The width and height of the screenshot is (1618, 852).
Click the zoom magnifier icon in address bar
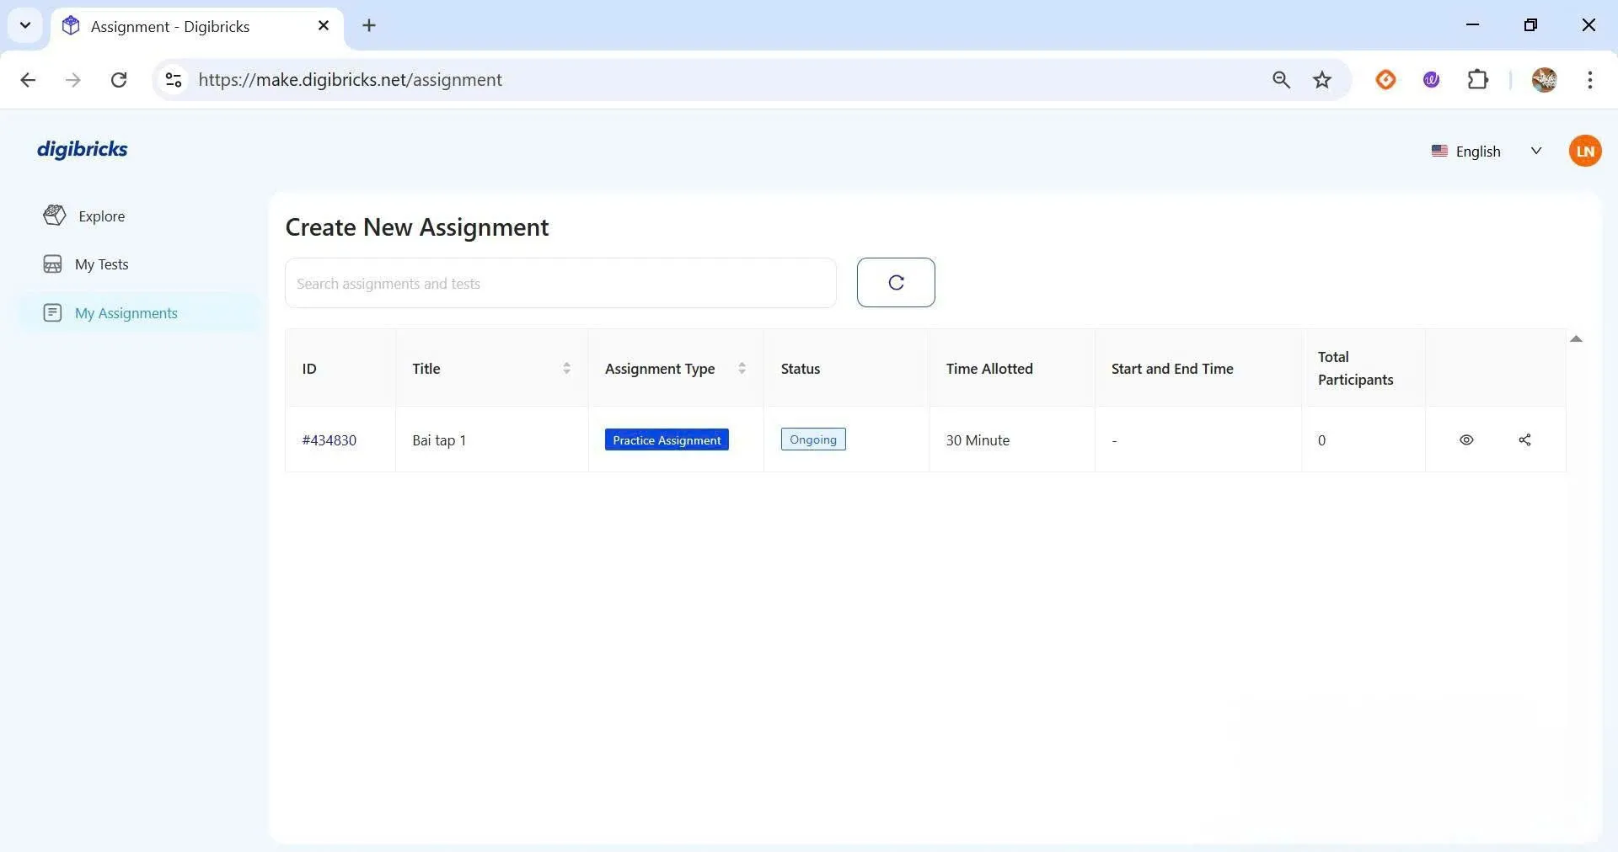click(x=1280, y=80)
